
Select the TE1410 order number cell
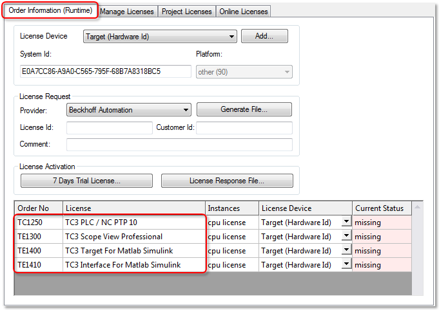39,265
